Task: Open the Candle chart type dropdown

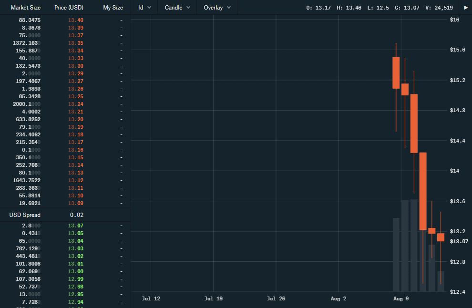Action: coord(176,7)
